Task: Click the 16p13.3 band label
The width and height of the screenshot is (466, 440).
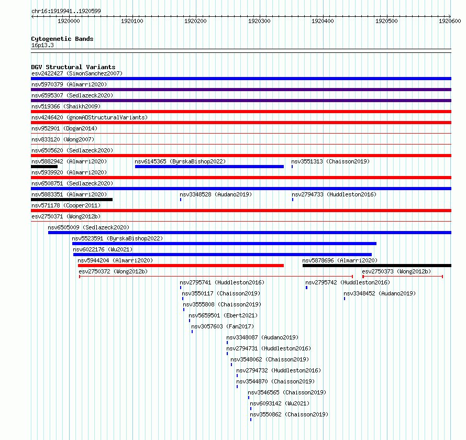Action: pos(42,45)
